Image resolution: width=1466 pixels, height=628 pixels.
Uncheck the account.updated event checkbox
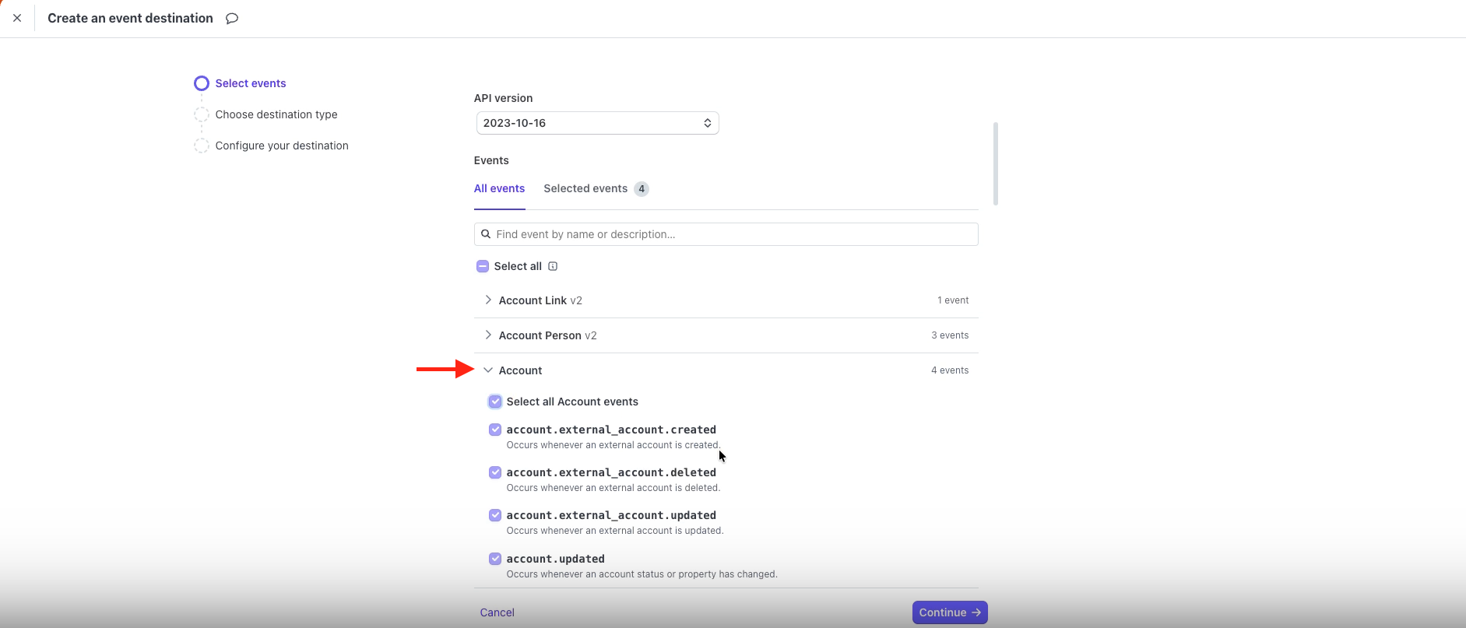[495, 559]
